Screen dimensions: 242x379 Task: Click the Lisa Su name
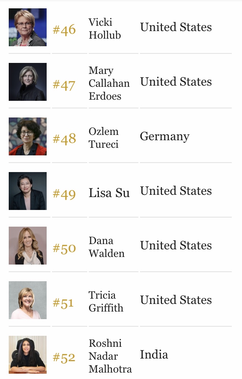[109, 193]
